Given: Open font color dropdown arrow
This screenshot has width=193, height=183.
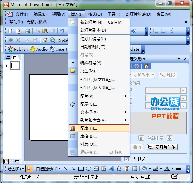Looking at the screenshot, I should [x=172, y=169].
